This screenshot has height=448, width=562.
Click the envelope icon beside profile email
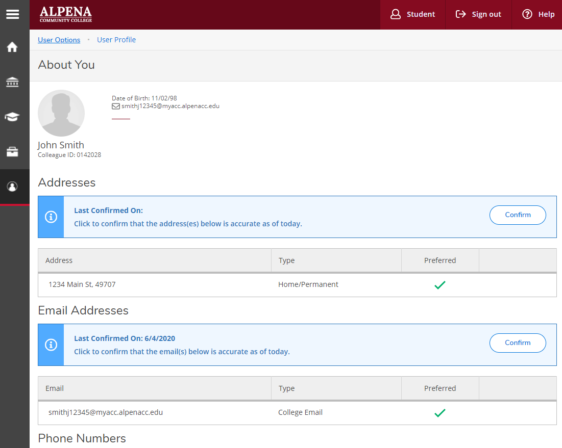click(116, 107)
